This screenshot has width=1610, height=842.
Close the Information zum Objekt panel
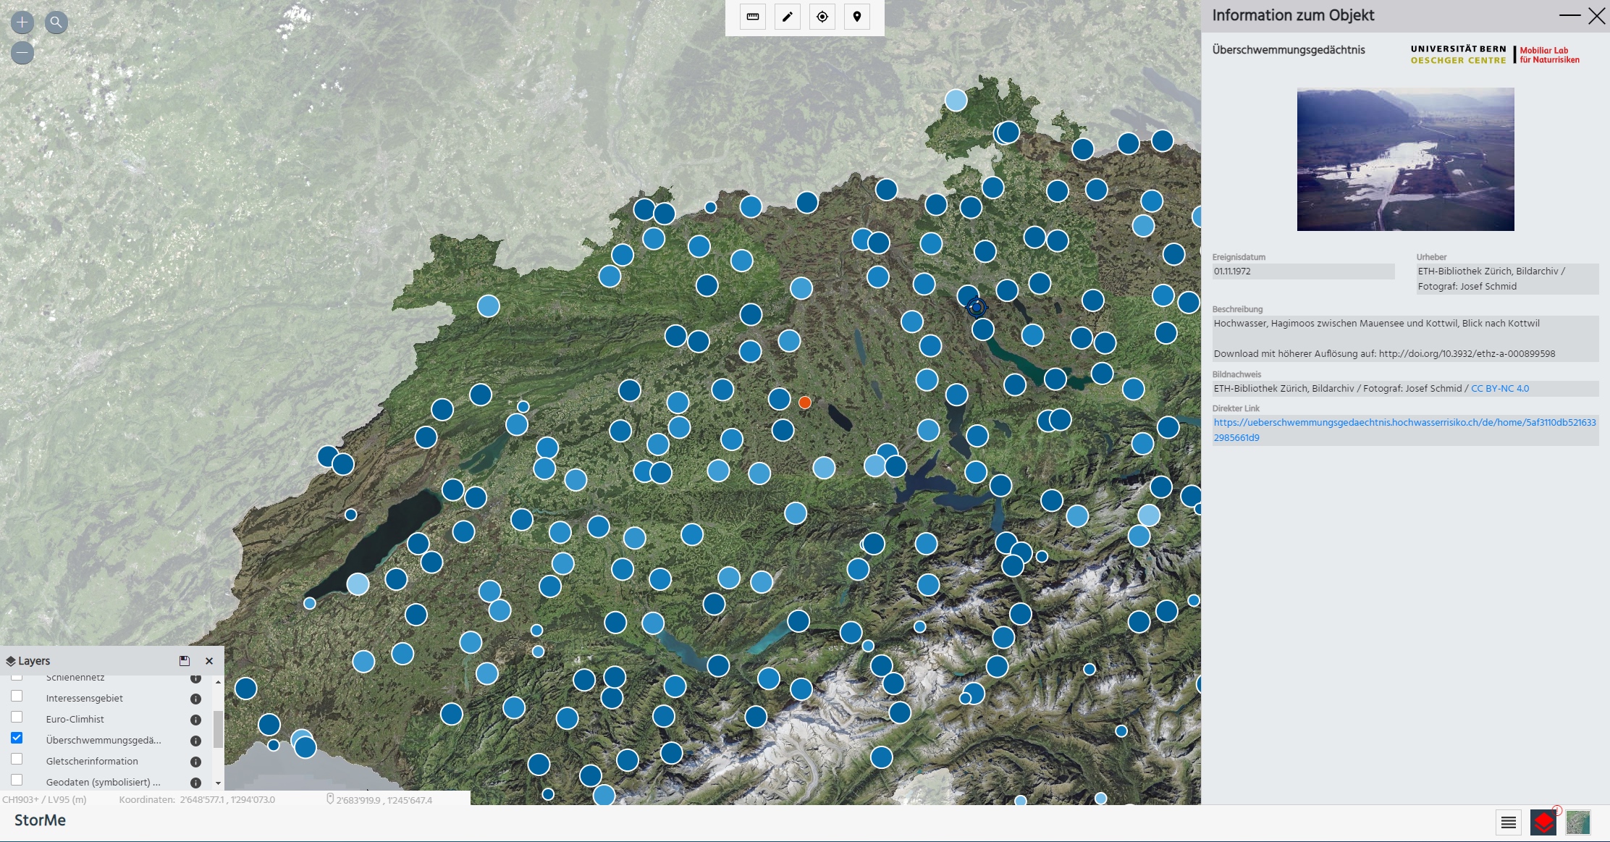click(x=1596, y=16)
